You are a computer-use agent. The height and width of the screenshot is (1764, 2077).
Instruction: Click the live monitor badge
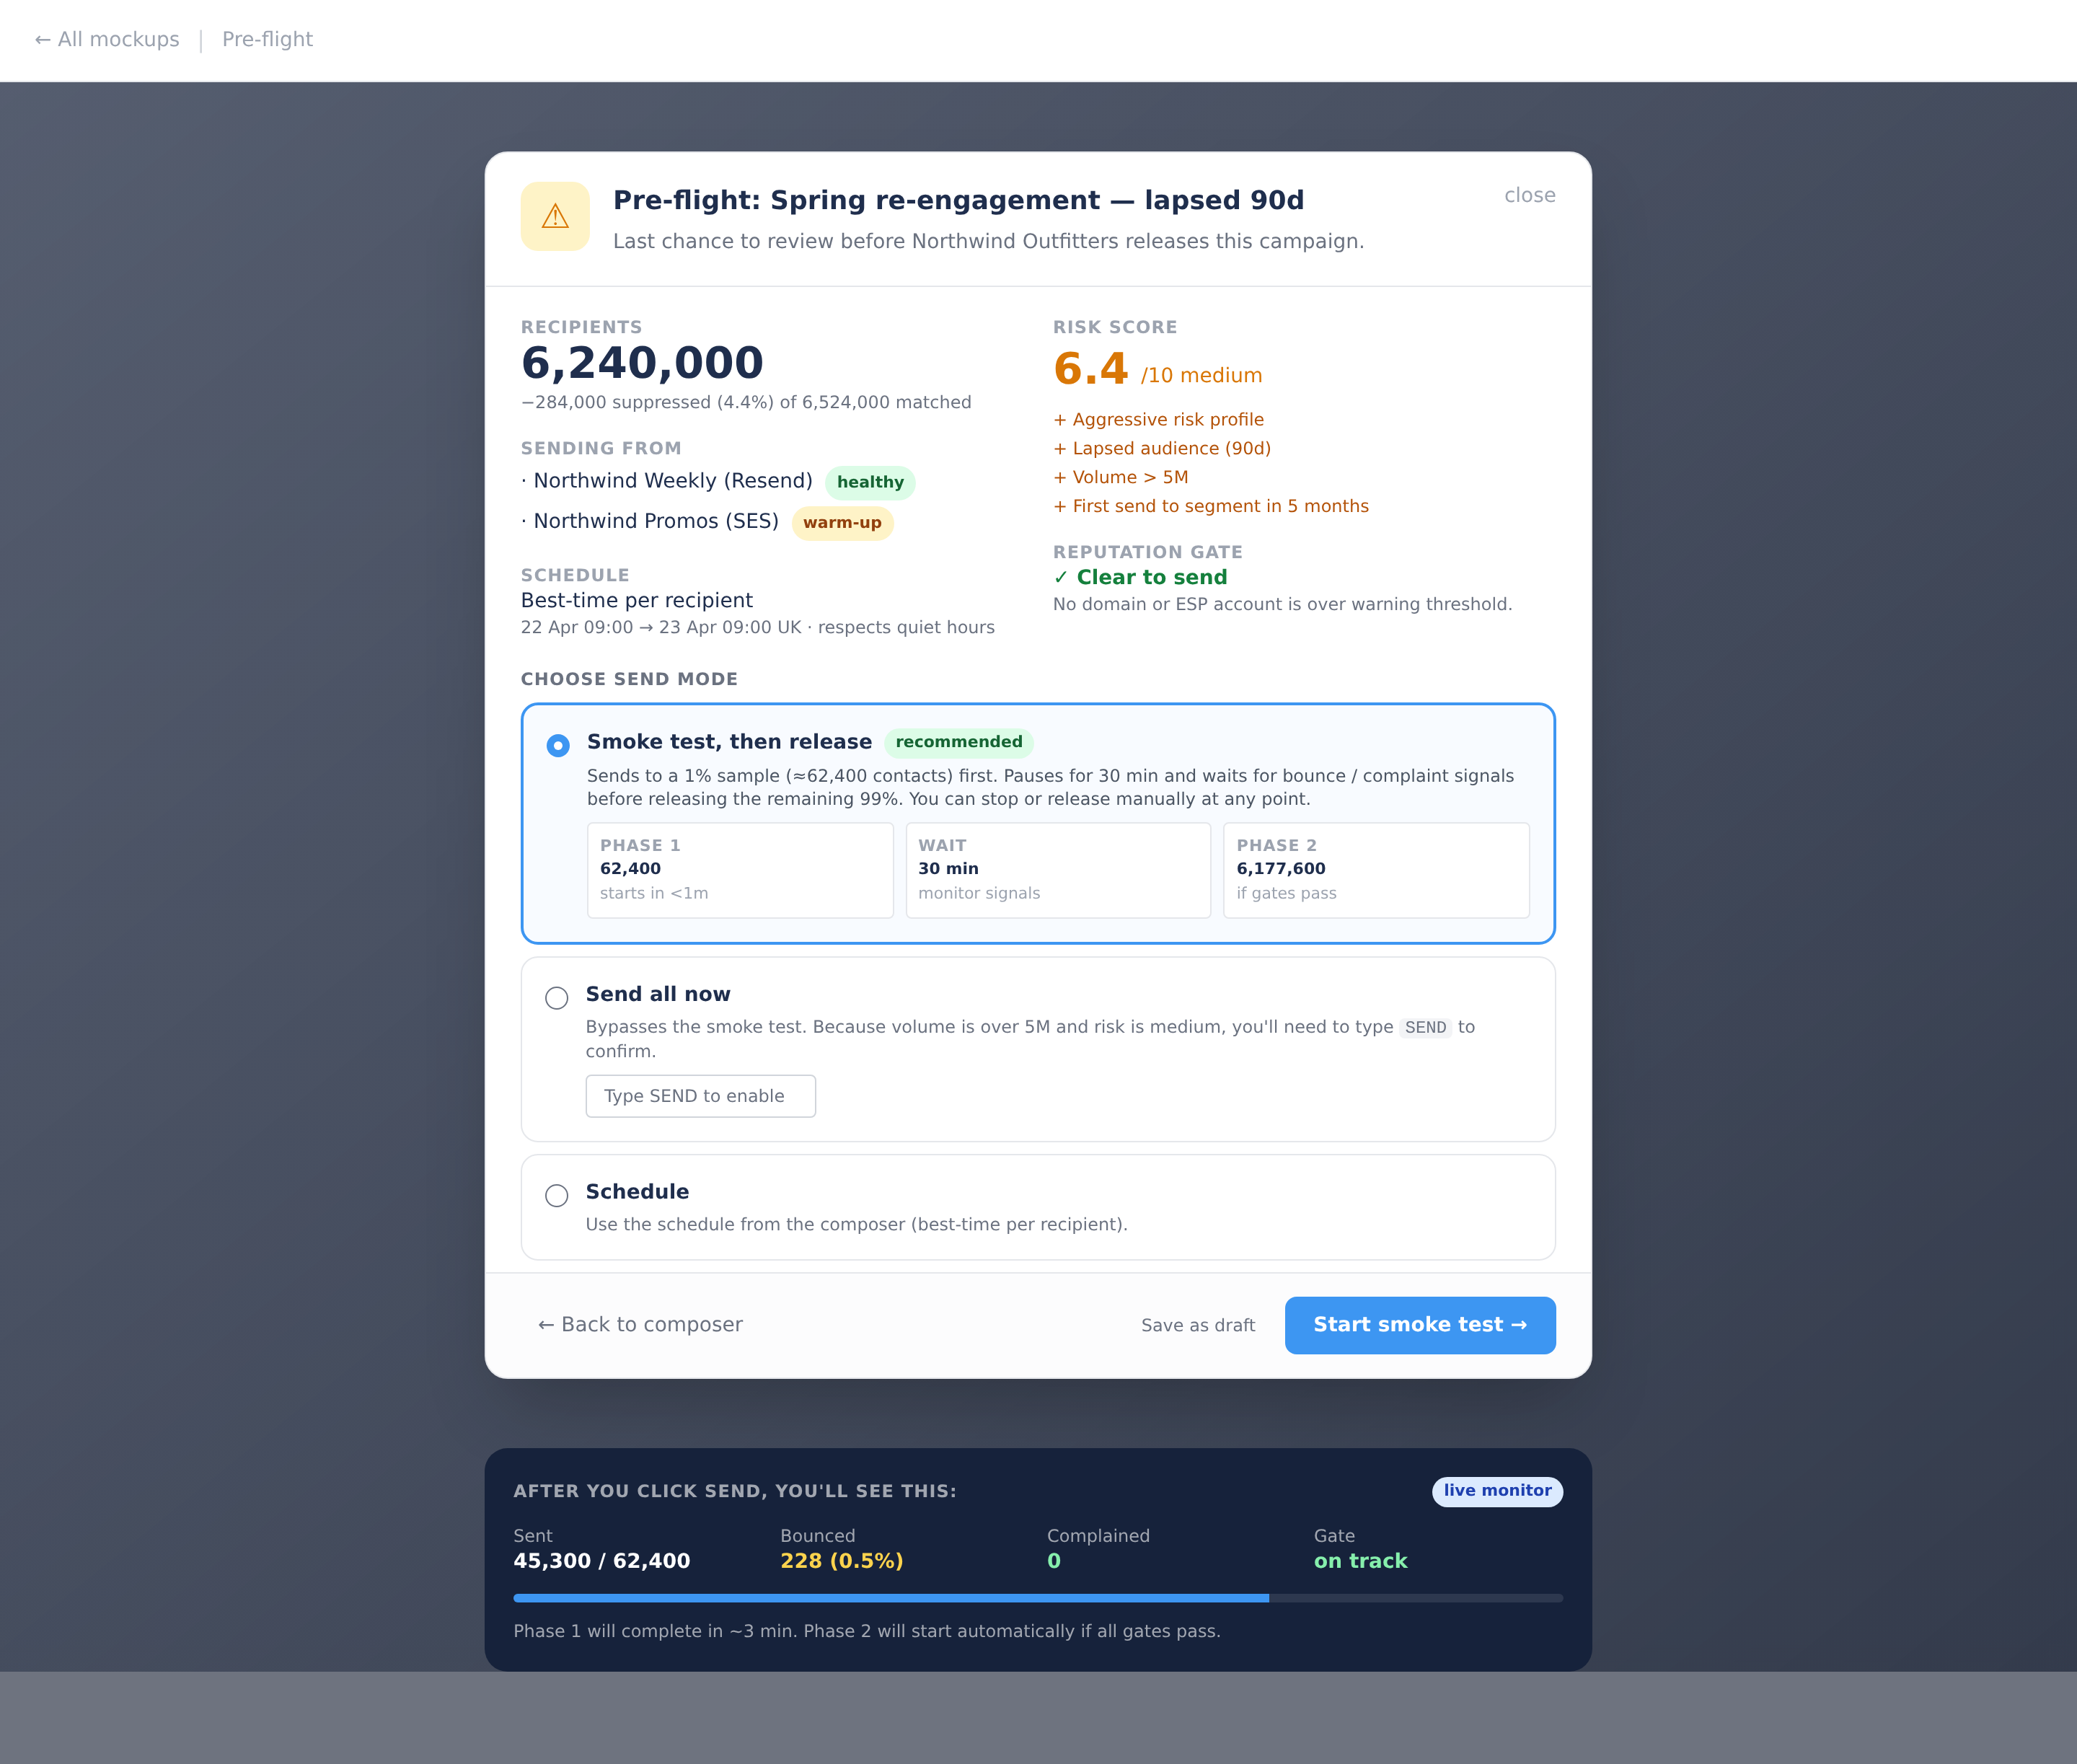[x=1497, y=1491]
